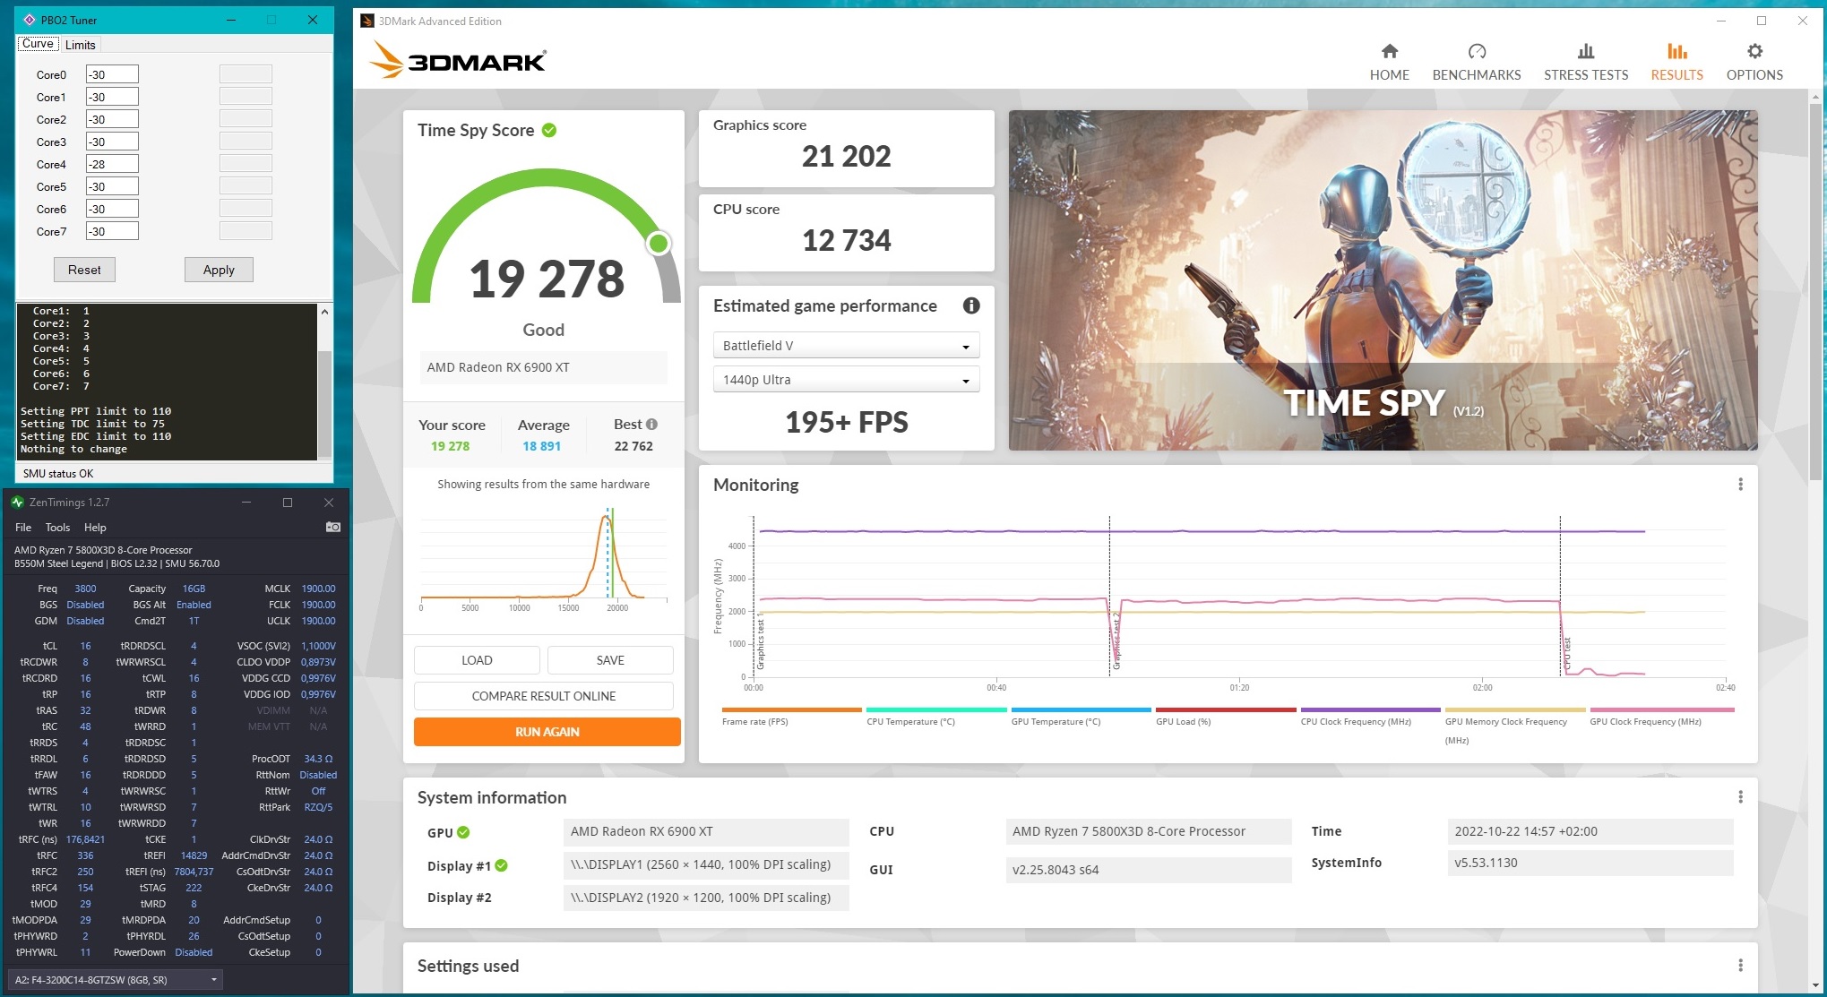1827x997 pixels.
Task: Switch to the Limits tab in PBO2 Tuner
Action: coord(80,45)
